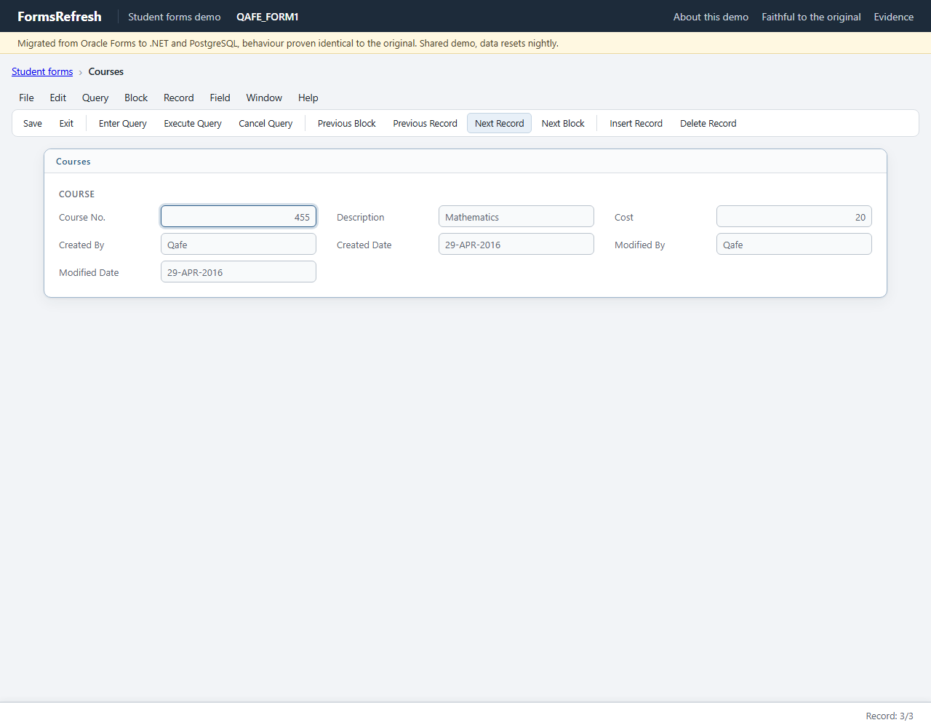
Task: Click the Exit toolbar button
Action: (66, 123)
